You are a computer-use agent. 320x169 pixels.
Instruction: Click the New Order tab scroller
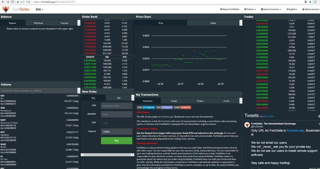click(133, 98)
